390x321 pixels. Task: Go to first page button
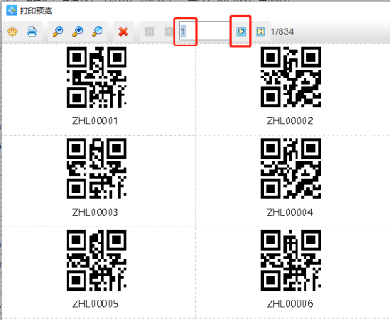[x=150, y=31]
